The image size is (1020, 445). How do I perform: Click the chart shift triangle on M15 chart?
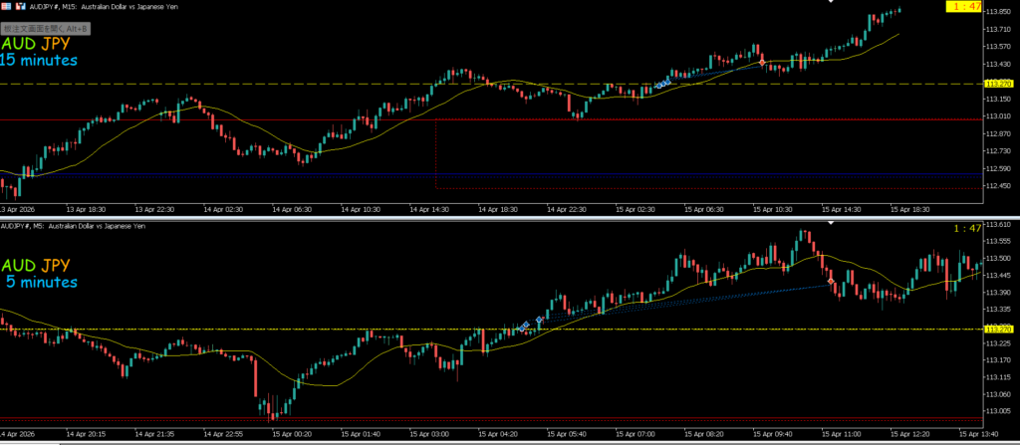[x=832, y=3]
